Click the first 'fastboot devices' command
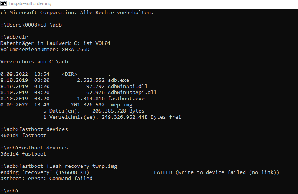The height and width of the screenshot is (194, 298). (43, 129)
